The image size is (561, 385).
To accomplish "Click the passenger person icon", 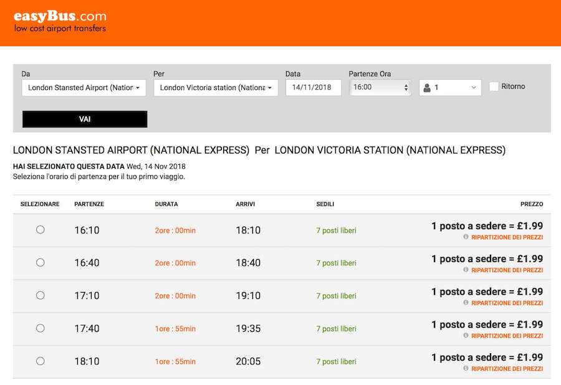I will (427, 88).
